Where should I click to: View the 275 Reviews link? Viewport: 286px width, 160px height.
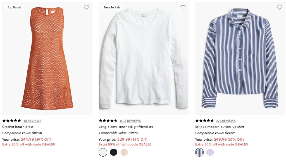(x=226, y=121)
